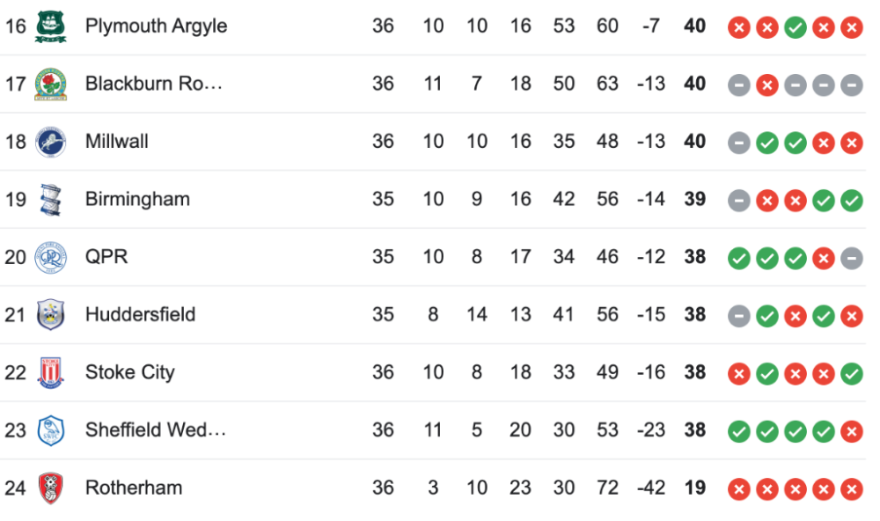Open the Rotherham team link

133,488
